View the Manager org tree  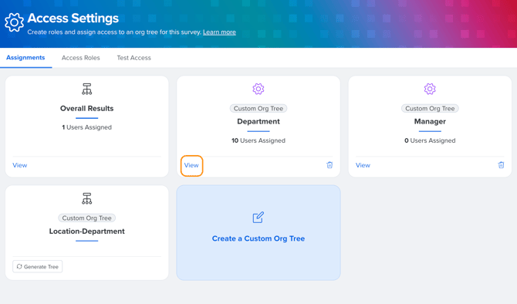click(363, 165)
